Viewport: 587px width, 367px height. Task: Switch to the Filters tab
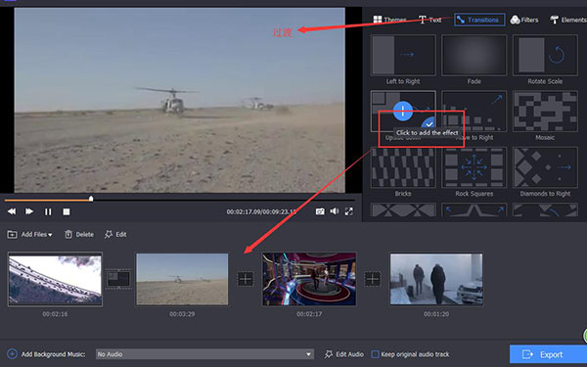click(x=524, y=20)
